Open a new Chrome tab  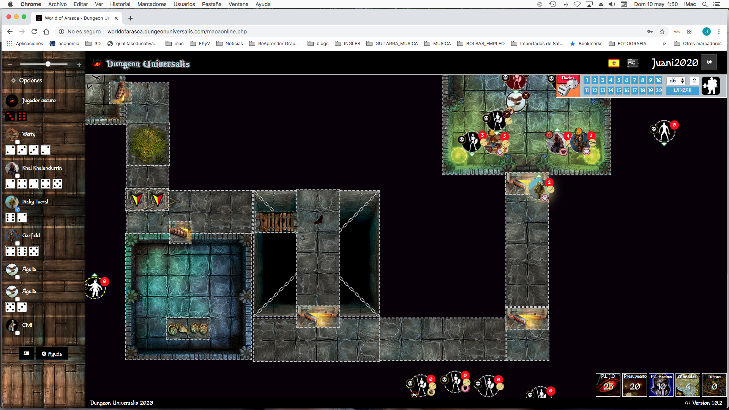130,18
